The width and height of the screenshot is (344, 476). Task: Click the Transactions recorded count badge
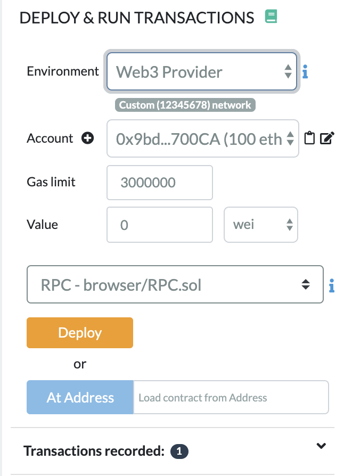pyautogui.click(x=179, y=452)
